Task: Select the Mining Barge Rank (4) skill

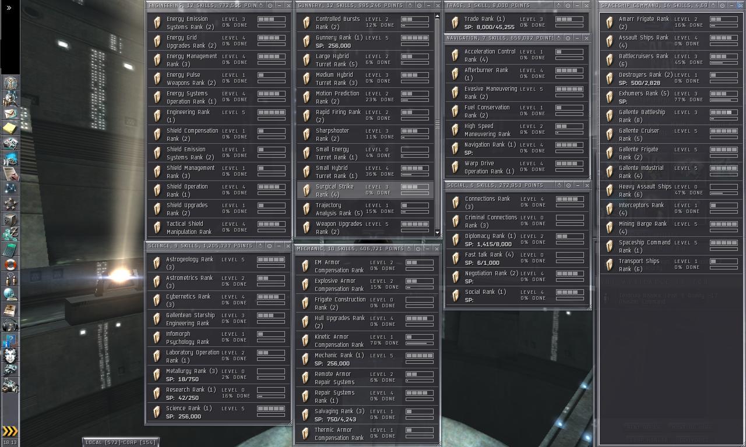Action: click(671, 228)
